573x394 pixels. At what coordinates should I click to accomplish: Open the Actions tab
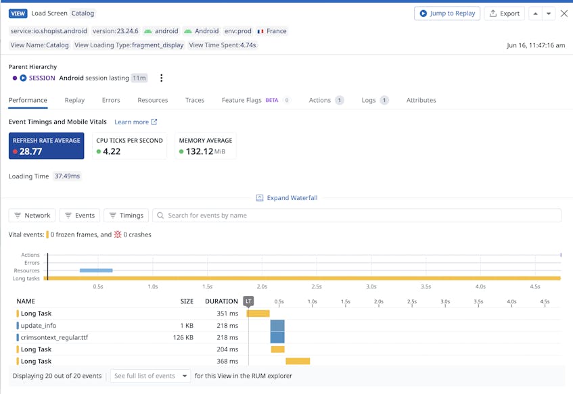(326, 100)
